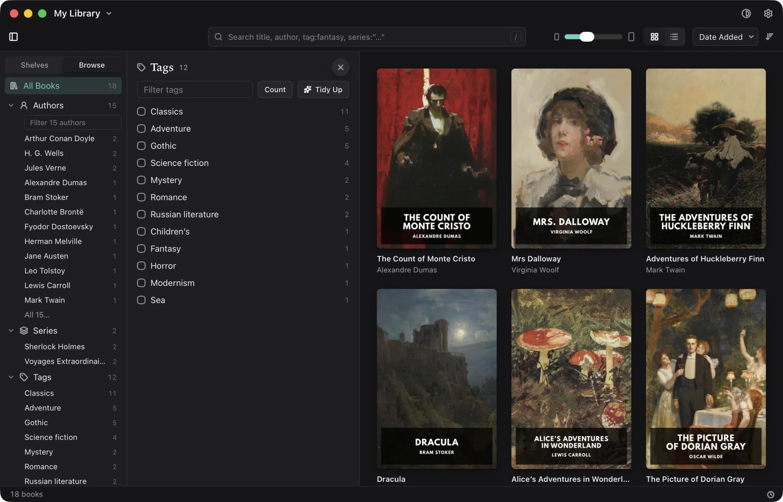Click the Series stack icon
The width and height of the screenshot is (783, 502).
coord(24,331)
